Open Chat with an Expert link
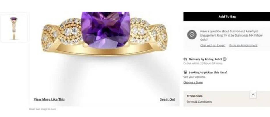This screenshot has width=270, height=117. coord(213,45)
